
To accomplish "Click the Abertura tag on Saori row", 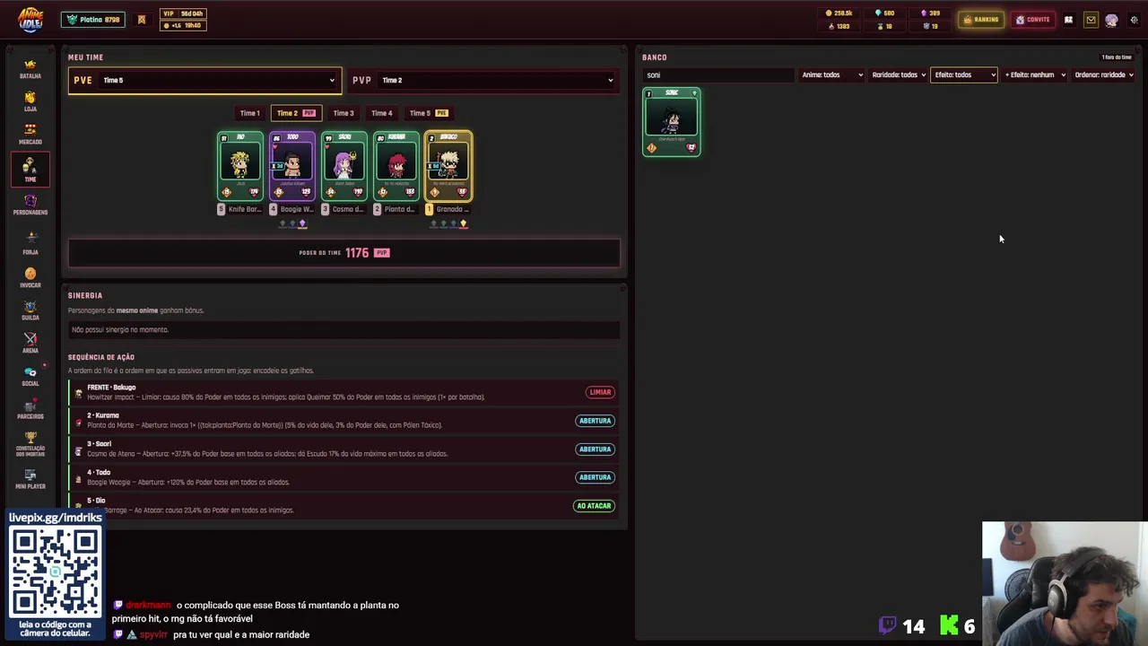I will pyautogui.click(x=595, y=449).
